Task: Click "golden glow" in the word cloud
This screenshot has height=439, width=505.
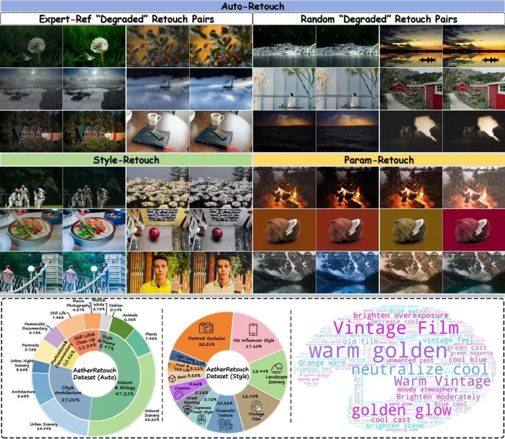Action: [402, 410]
